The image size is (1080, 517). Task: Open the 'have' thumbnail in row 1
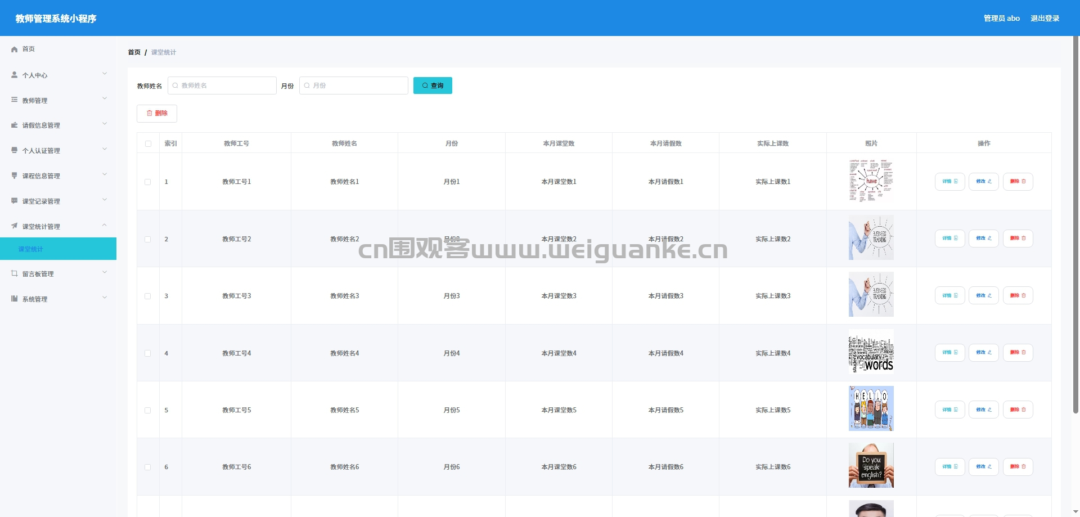[x=871, y=181]
